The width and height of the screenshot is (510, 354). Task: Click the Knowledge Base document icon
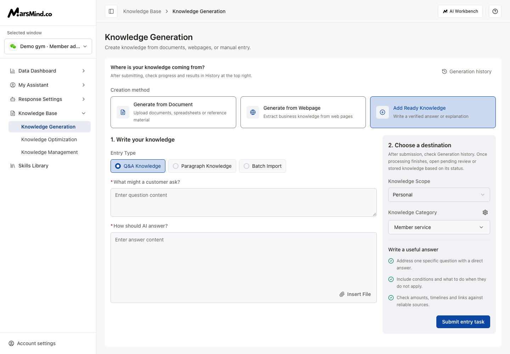tap(13, 113)
